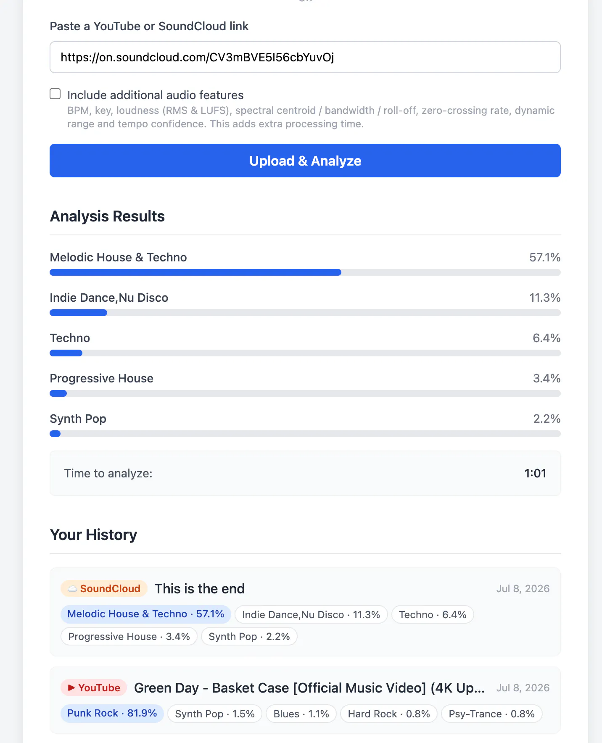This screenshot has width=602, height=743.
Task: Click the SoundCloud cloud icon badge
Action: pyautogui.click(x=104, y=588)
